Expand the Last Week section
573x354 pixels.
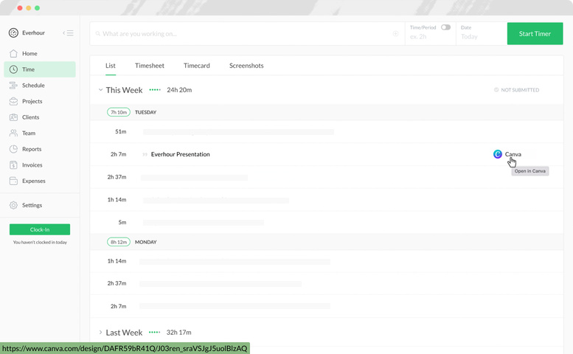(100, 333)
